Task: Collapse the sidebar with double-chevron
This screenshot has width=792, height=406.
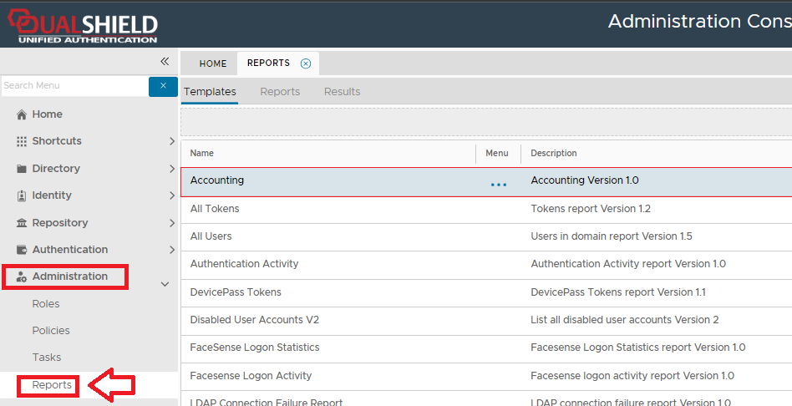Action: 165,62
